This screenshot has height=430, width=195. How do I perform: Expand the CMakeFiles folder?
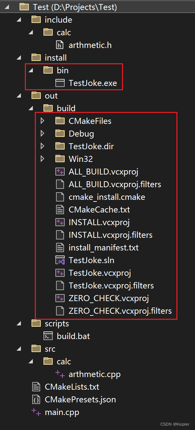click(42, 121)
